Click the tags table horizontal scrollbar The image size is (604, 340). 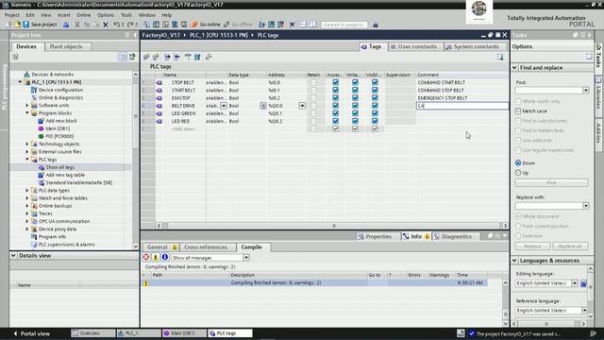(x=333, y=226)
